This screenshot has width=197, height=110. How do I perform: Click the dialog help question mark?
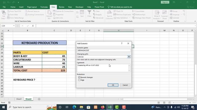[x=122, y=43]
